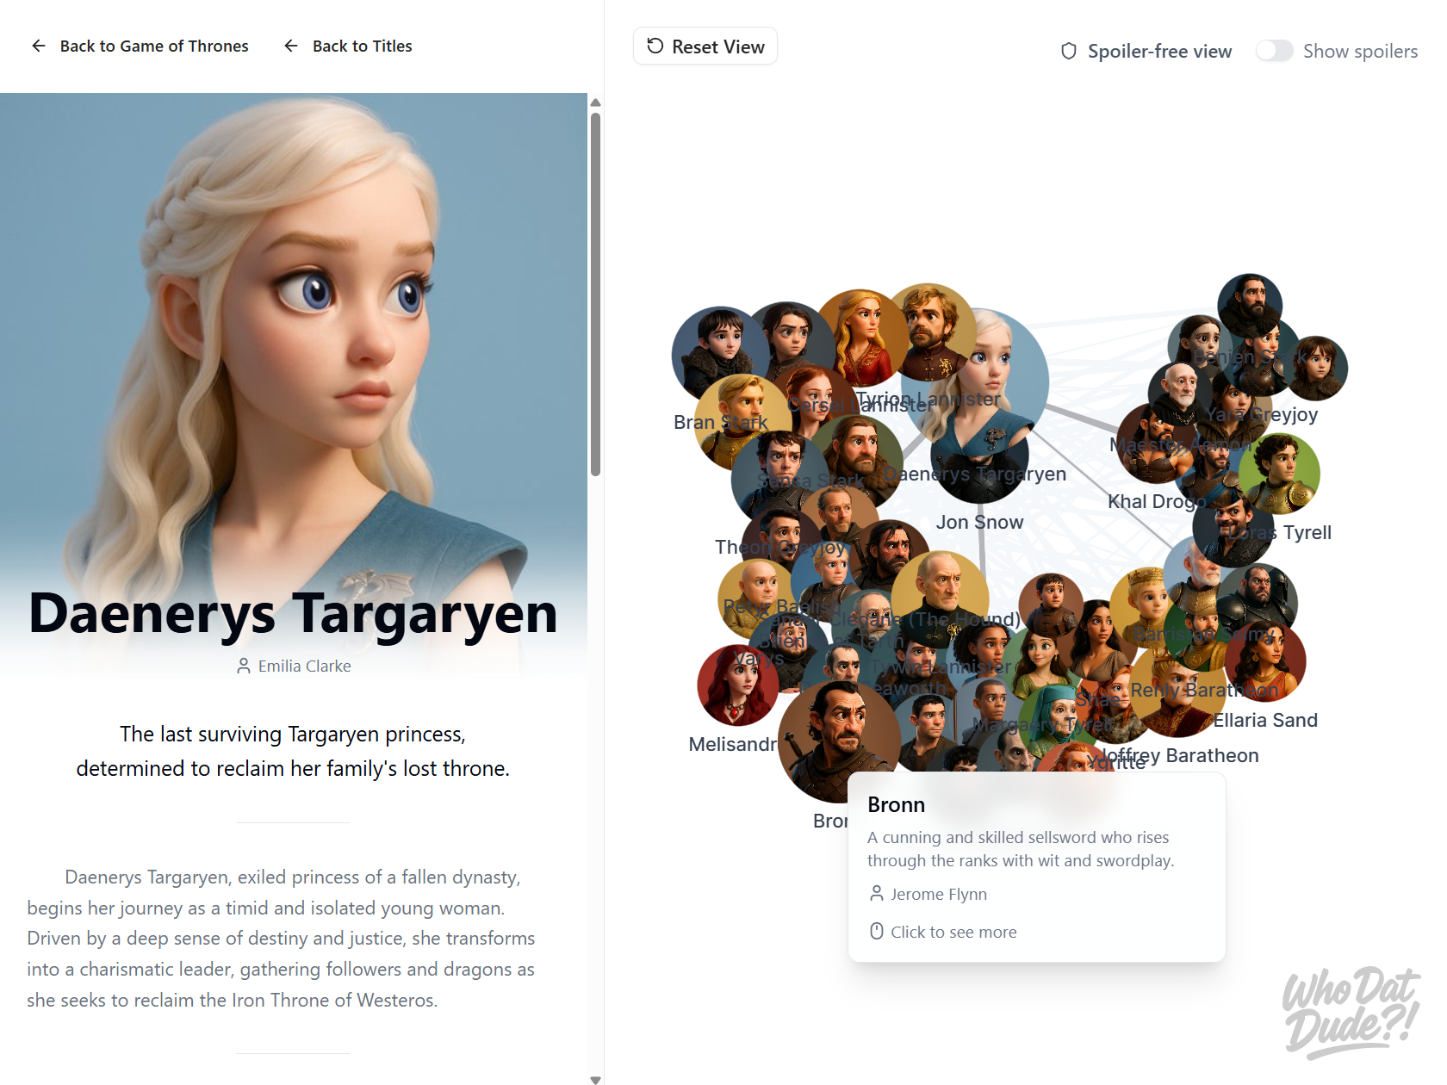Toggle the Show spoilers switch
Viewport: 1447px width, 1085px height.
(x=1274, y=51)
